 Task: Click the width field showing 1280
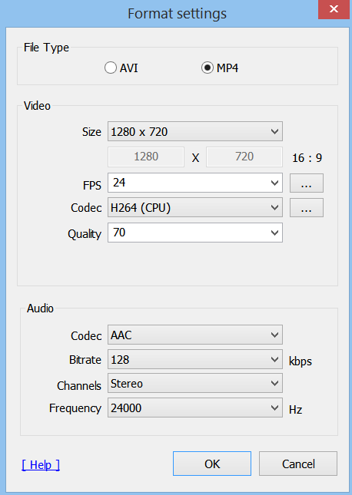[146, 157]
